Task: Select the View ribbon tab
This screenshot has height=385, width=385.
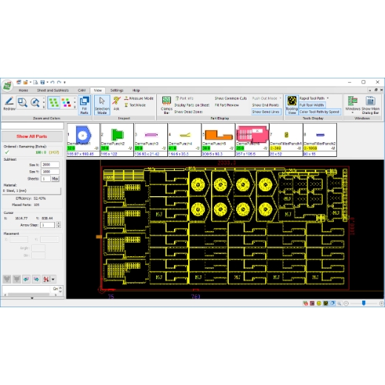Action: (x=98, y=90)
